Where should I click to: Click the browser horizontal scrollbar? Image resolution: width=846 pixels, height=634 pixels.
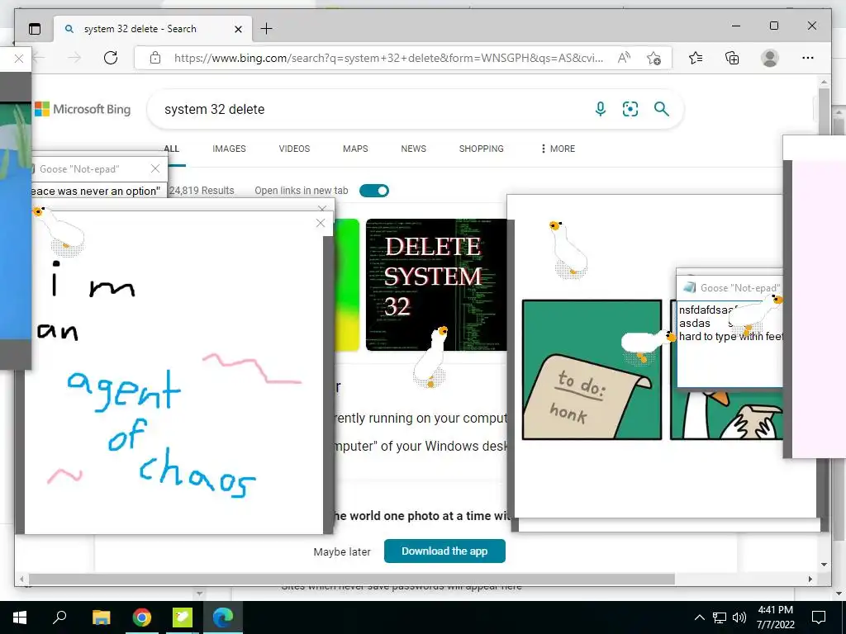click(x=351, y=579)
